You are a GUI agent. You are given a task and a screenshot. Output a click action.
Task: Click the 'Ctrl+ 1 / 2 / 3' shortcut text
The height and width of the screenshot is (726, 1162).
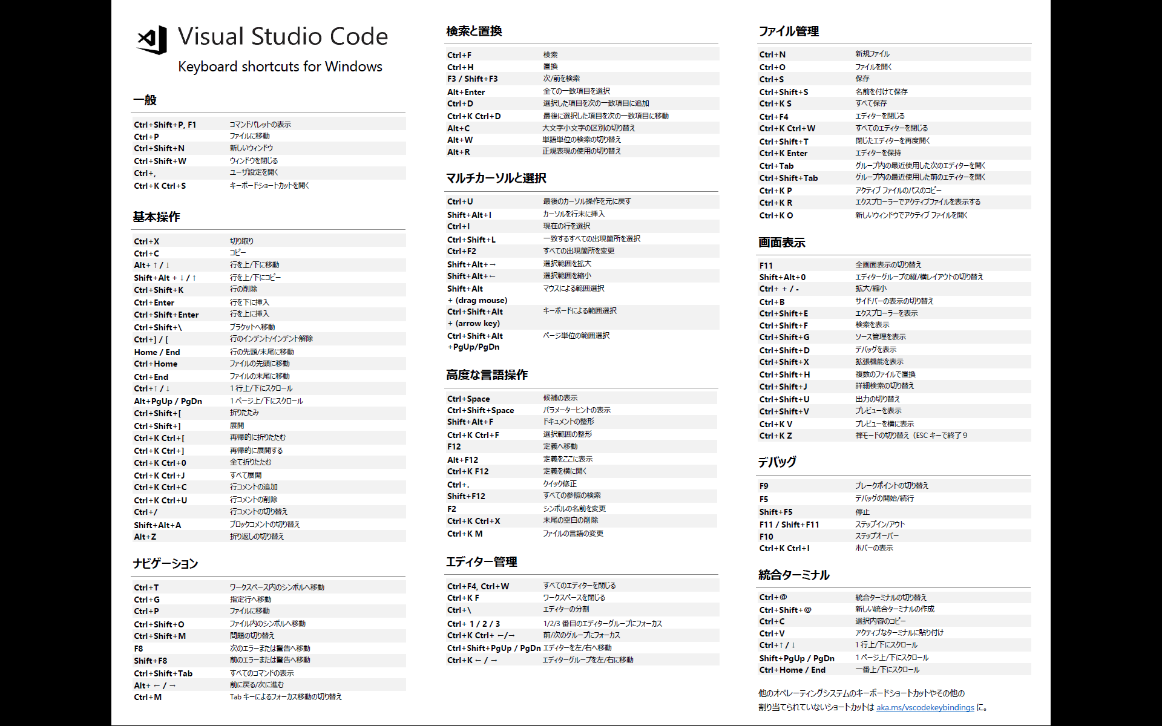tap(474, 624)
